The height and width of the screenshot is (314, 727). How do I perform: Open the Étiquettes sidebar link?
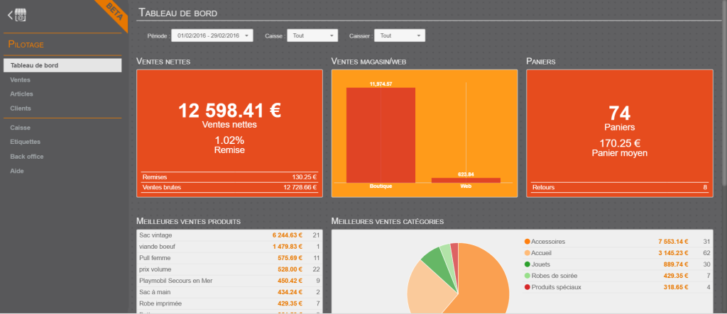point(25,142)
